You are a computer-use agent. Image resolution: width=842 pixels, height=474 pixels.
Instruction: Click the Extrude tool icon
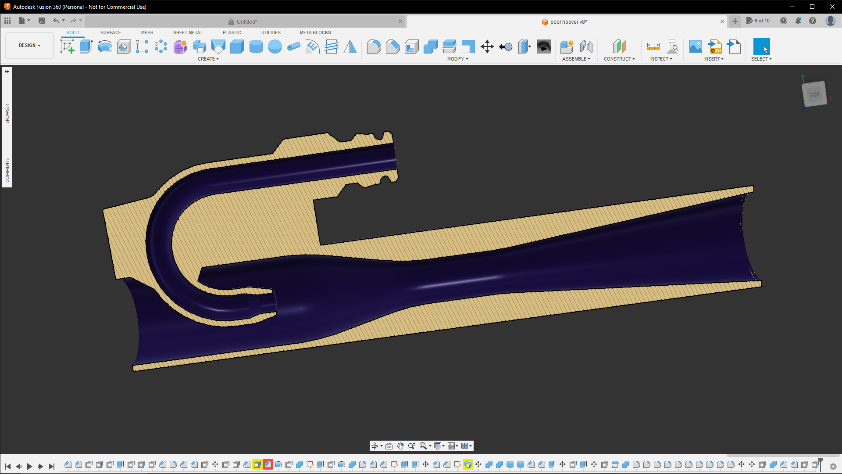tap(86, 47)
